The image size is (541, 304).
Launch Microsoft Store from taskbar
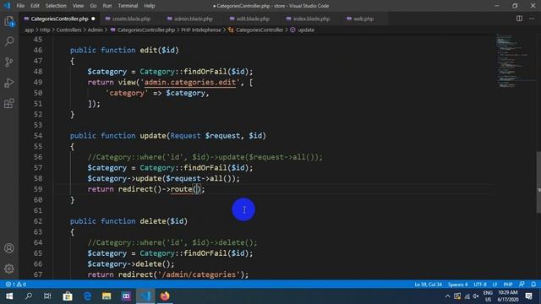[x=68, y=296]
